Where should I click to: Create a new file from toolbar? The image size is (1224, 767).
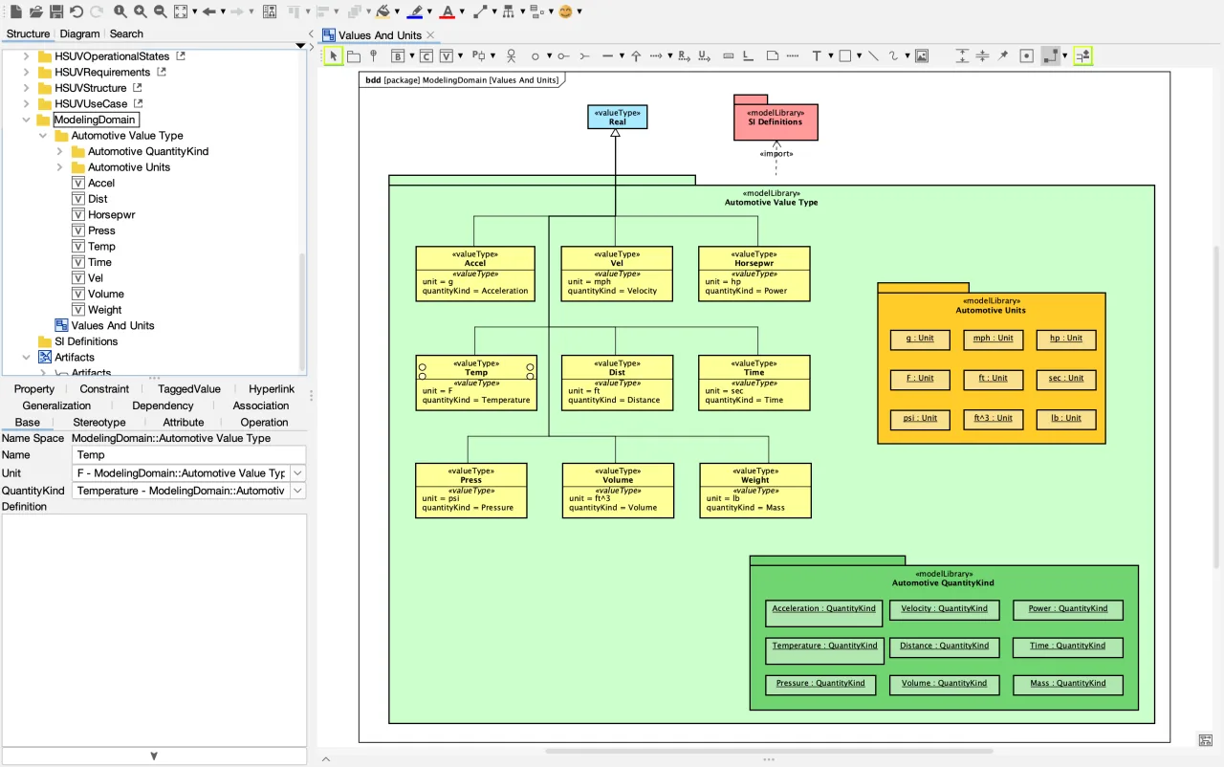(x=15, y=11)
